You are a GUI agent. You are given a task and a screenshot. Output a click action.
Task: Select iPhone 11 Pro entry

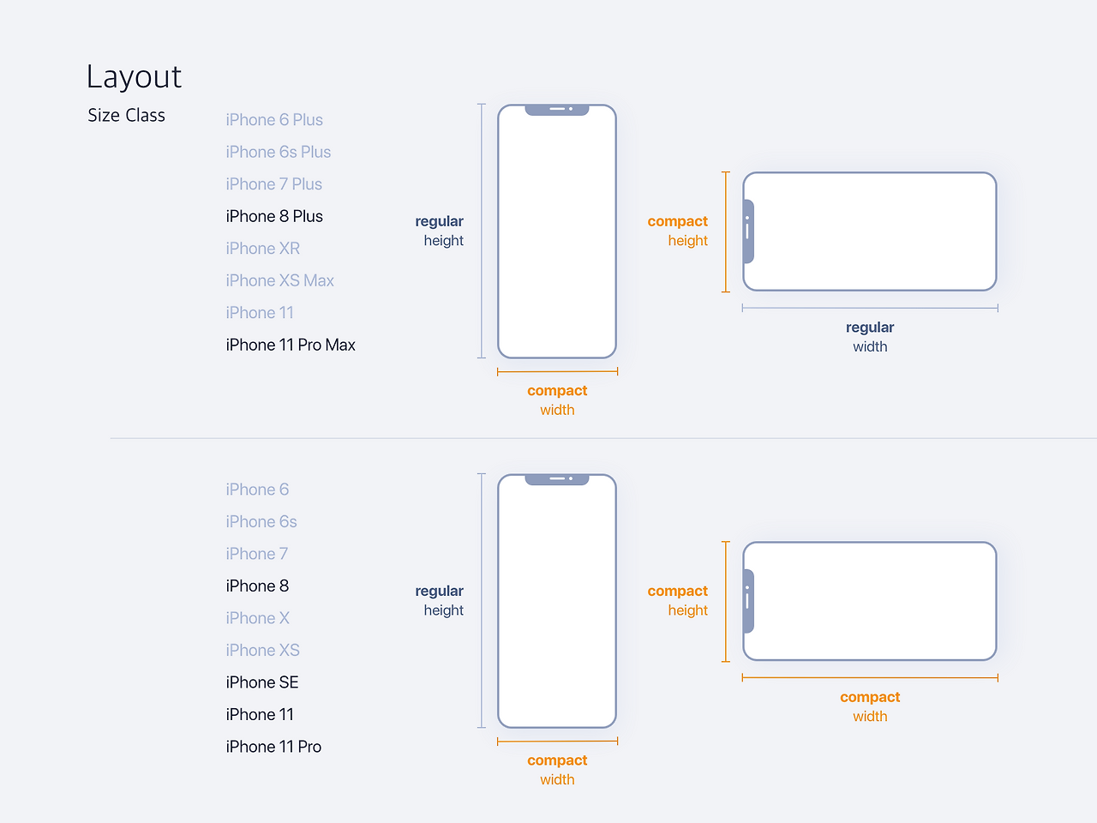[x=273, y=747]
